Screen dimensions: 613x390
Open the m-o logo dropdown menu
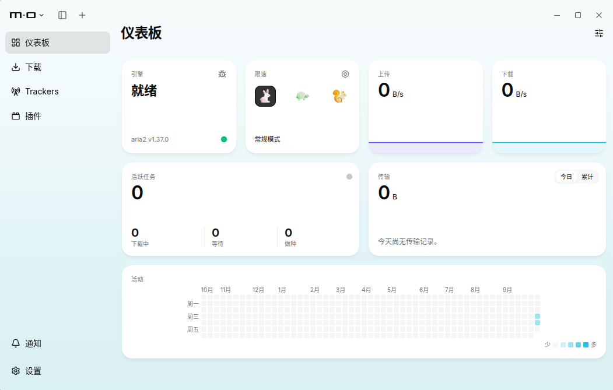point(27,15)
